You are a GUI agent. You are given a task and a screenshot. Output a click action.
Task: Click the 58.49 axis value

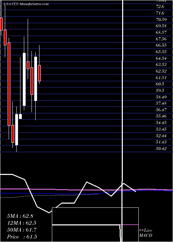161,97
